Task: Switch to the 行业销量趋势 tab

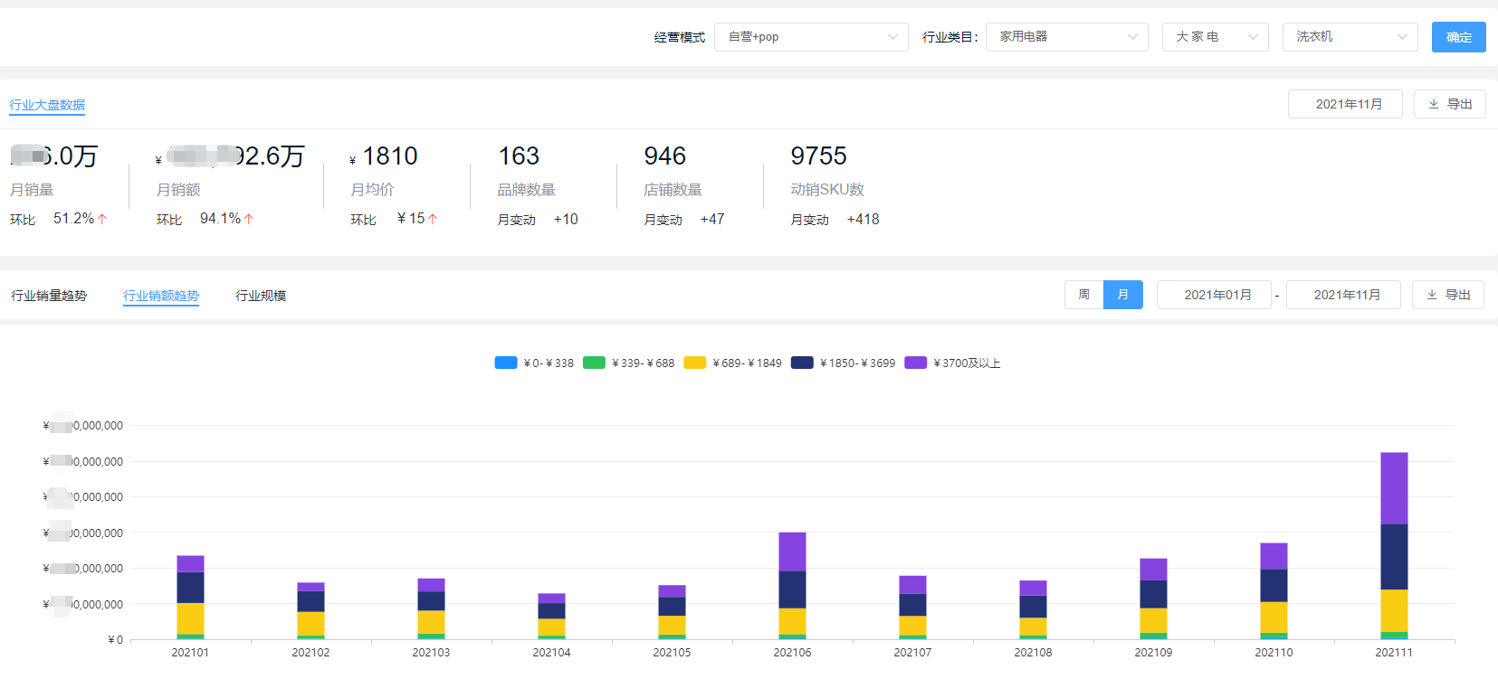Action: (x=49, y=296)
